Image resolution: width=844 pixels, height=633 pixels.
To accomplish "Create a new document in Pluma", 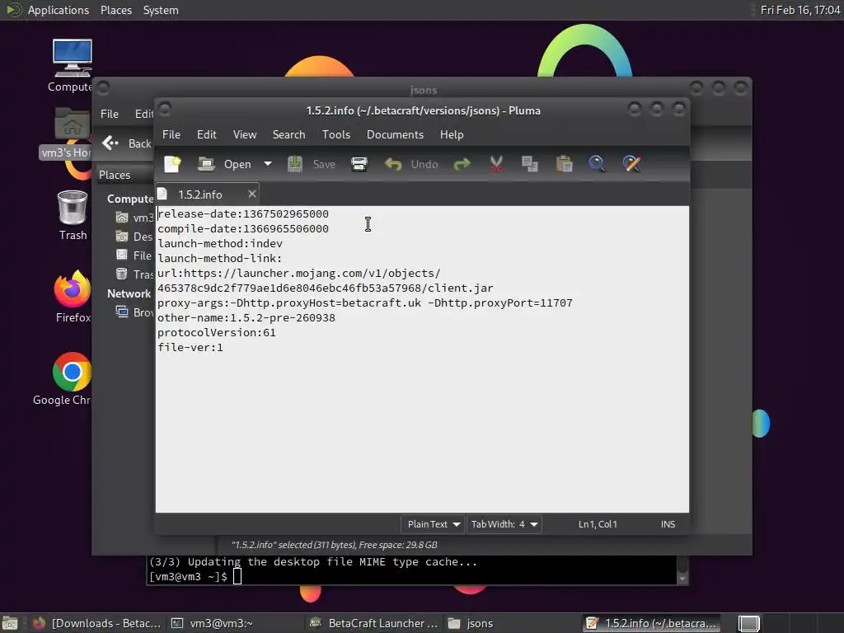I will pos(173,164).
